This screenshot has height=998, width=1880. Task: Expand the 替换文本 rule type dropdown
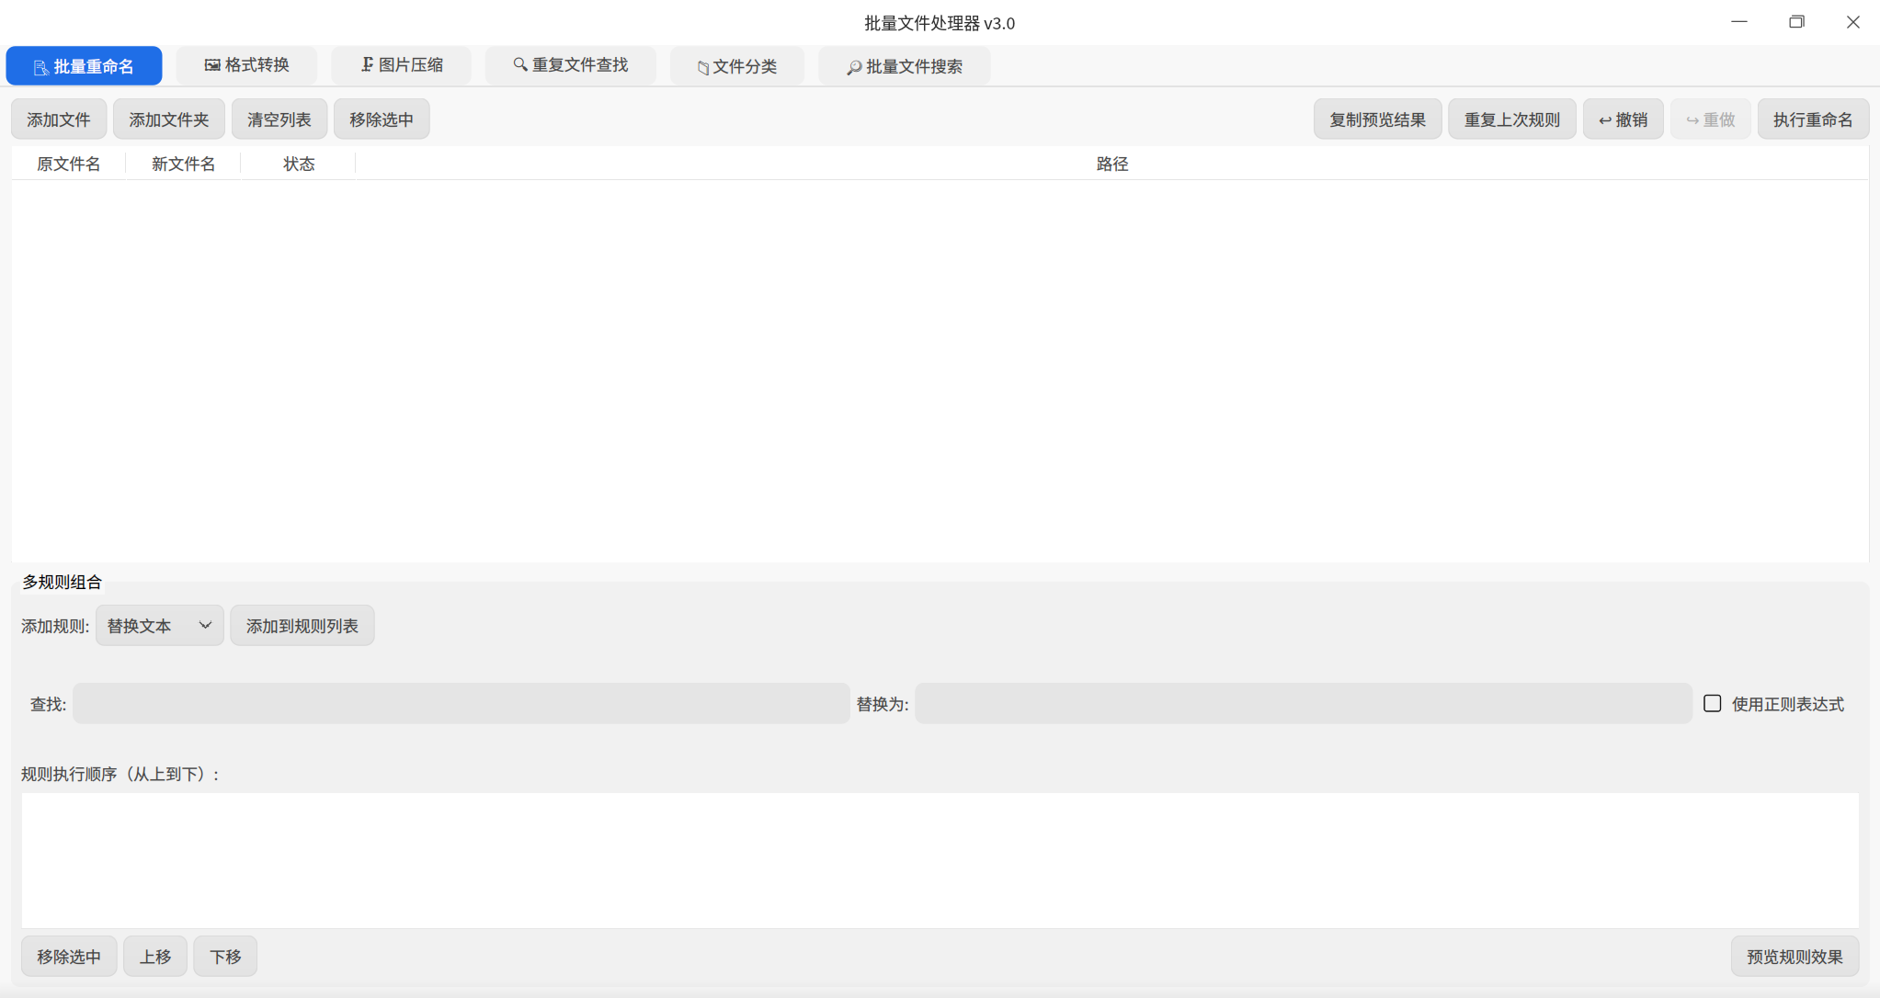point(160,626)
